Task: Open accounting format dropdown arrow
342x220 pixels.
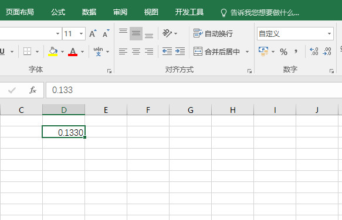Action: click(273, 51)
